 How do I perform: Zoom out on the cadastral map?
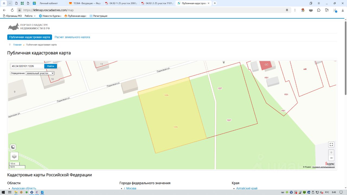click(331, 158)
